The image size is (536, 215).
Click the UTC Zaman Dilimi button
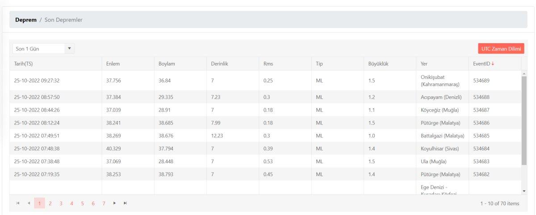pyautogui.click(x=501, y=49)
